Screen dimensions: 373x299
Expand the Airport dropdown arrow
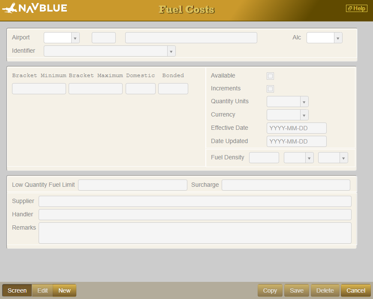pyautogui.click(x=75, y=38)
